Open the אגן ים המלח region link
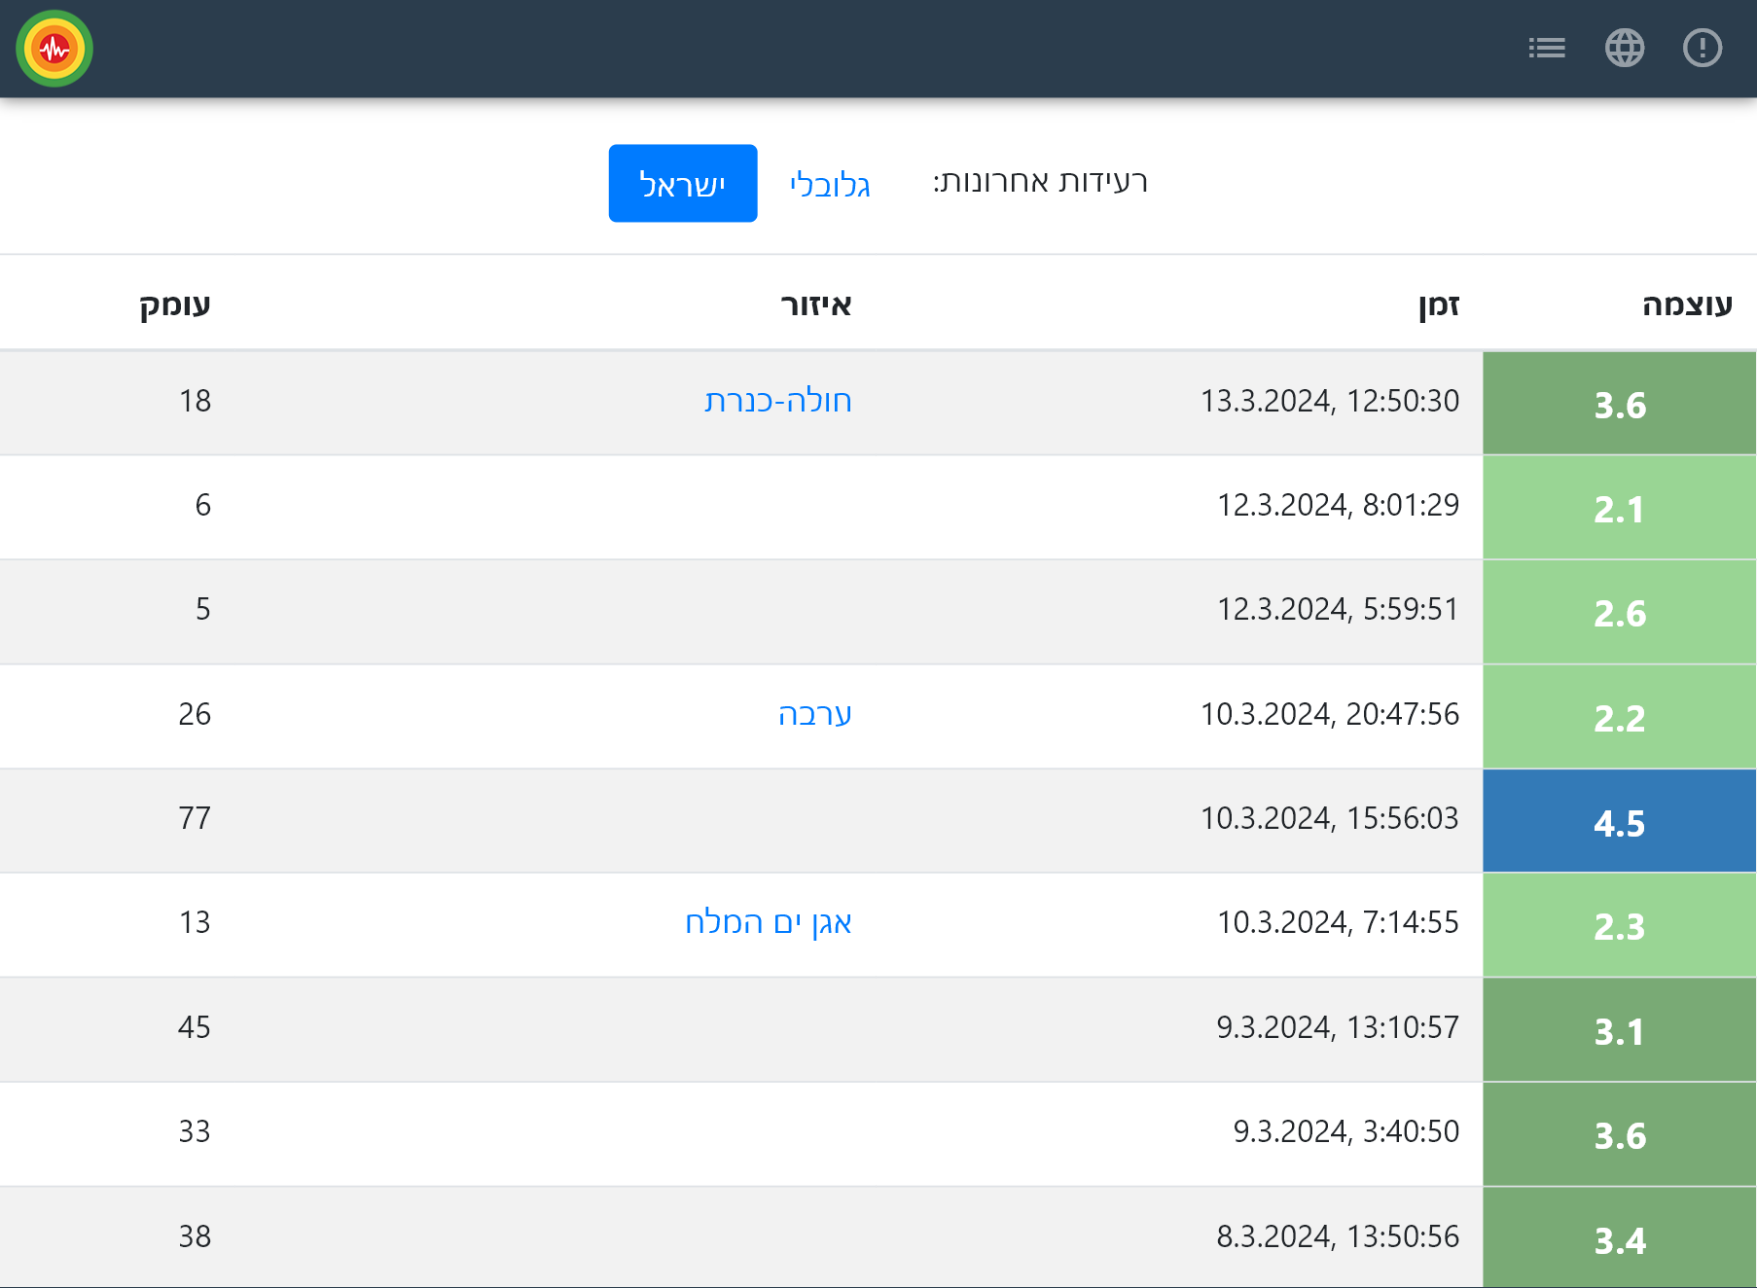This screenshot has height=1288, width=1757. tap(768, 922)
